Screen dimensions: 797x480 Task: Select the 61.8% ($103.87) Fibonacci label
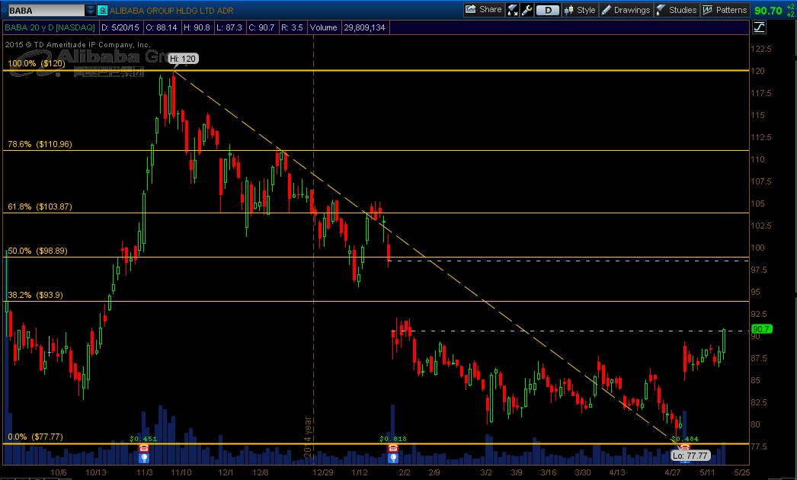[x=40, y=207]
